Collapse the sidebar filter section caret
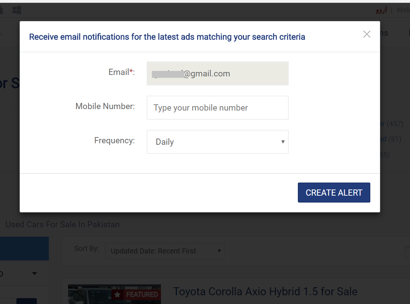 pos(35,273)
